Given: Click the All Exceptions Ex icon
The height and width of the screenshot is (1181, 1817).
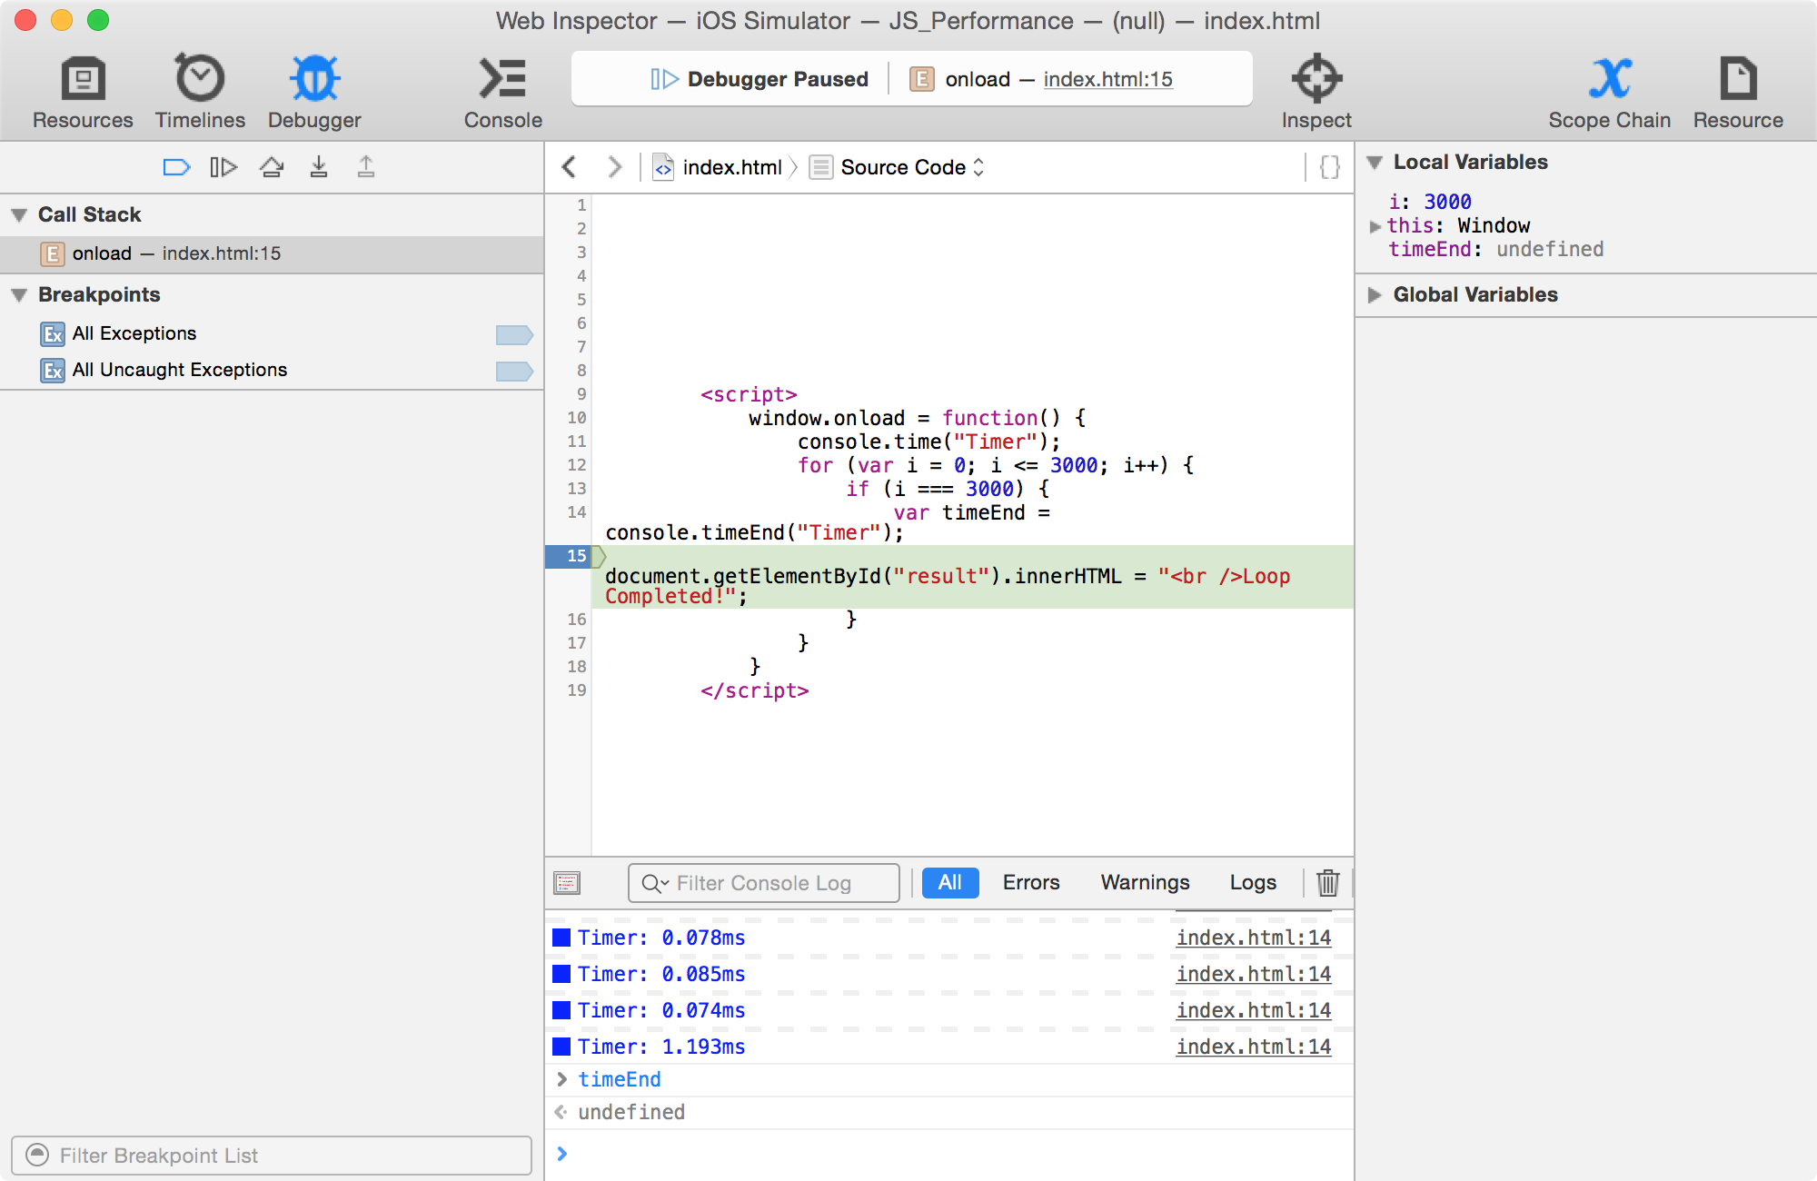Looking at the screenshot, I should 53,334.
